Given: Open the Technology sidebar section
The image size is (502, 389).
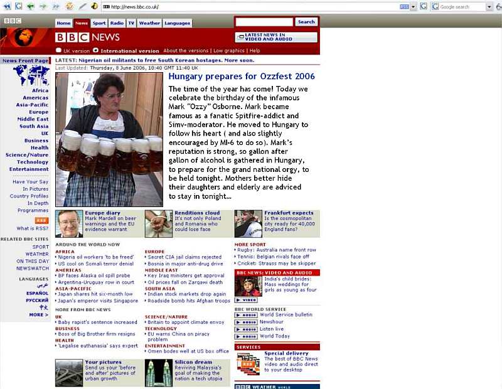Looking at the screenshot, I should point(33,162).
